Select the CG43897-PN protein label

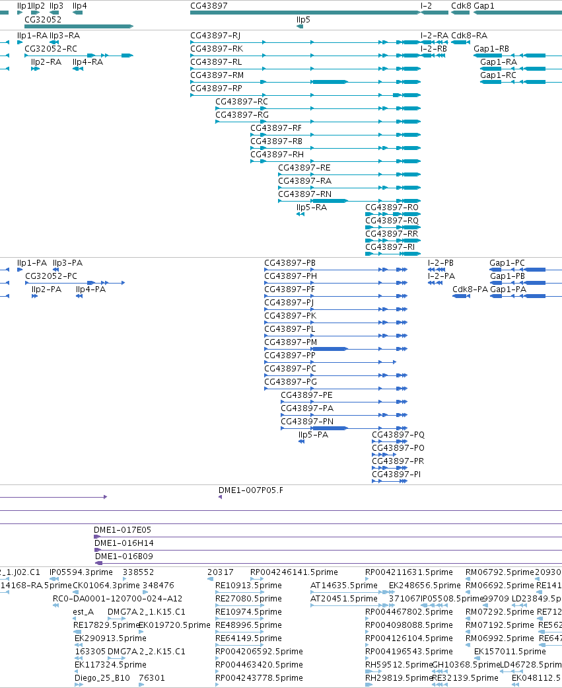click(307, 421)
